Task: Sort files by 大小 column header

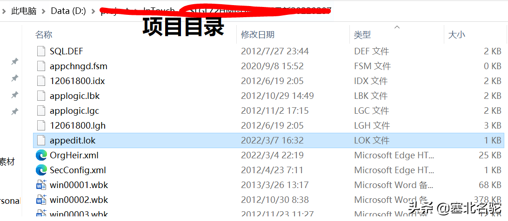Action: click(456, 35)
